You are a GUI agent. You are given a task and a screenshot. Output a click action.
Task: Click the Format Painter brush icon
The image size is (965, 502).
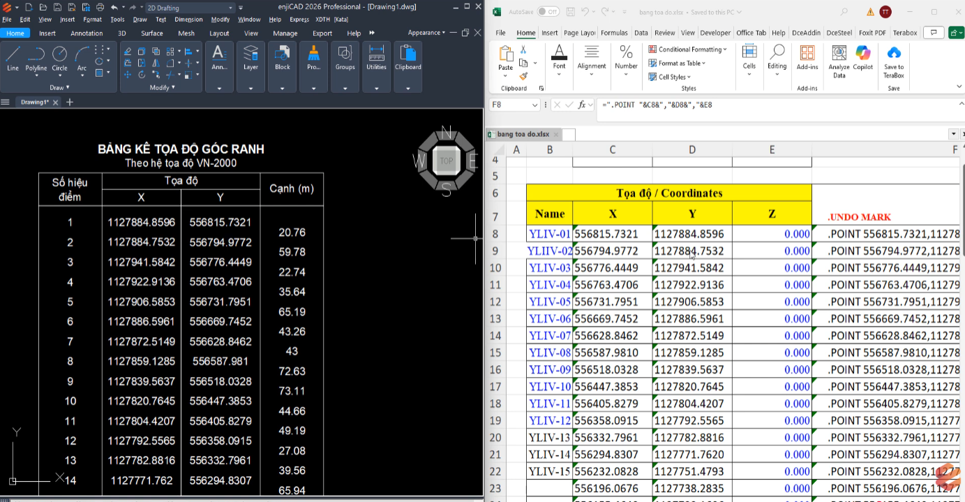[x=523, y=75]
